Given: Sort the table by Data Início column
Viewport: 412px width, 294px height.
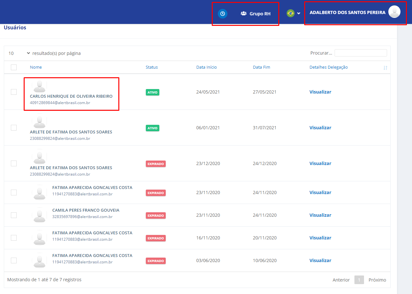Looking at the screenshot, I should (206, 67).
